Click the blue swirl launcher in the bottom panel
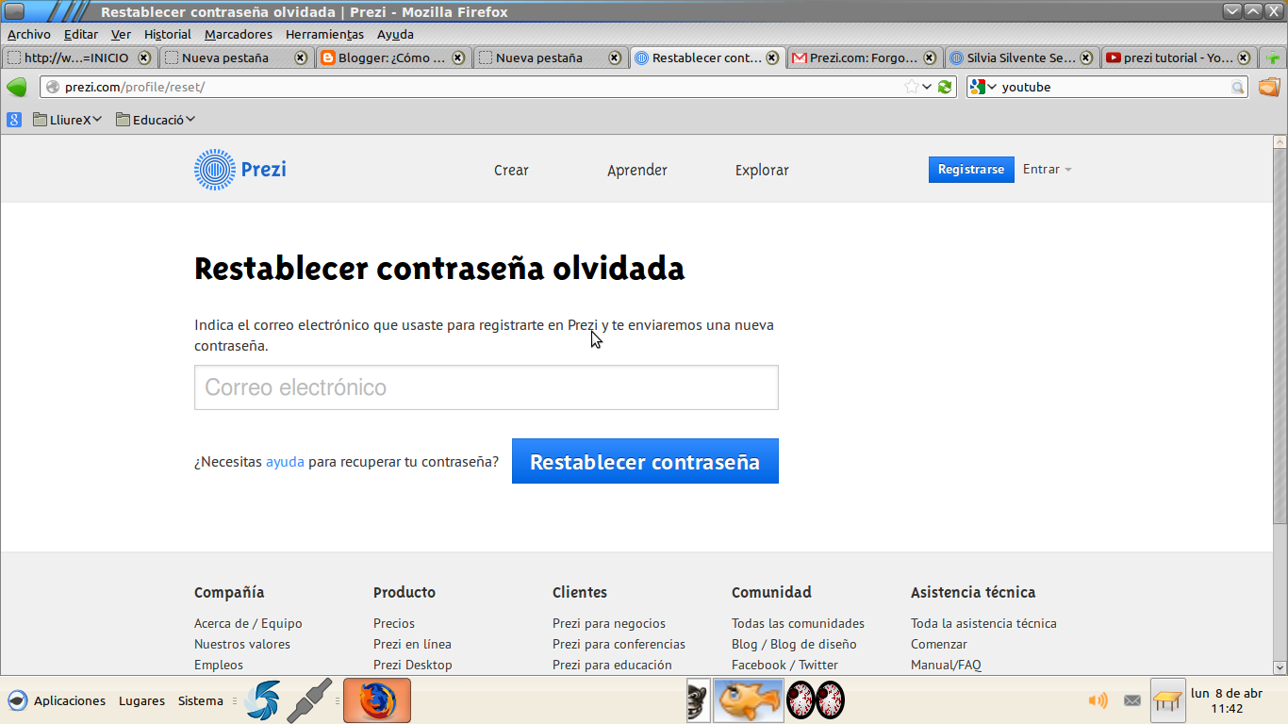The height and width of the screenshot is (724, 1288). point(262,700)
